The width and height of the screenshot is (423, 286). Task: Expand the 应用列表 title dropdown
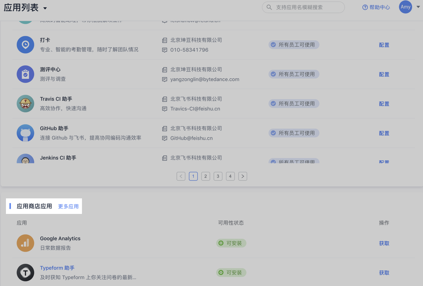click(x=45, y=8)
